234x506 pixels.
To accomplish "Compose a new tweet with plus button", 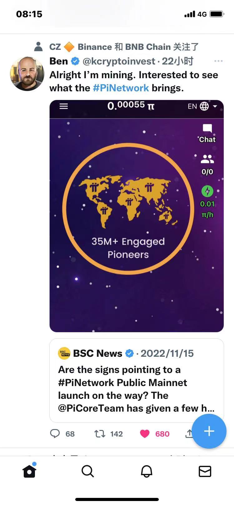I will coord(209,431).
